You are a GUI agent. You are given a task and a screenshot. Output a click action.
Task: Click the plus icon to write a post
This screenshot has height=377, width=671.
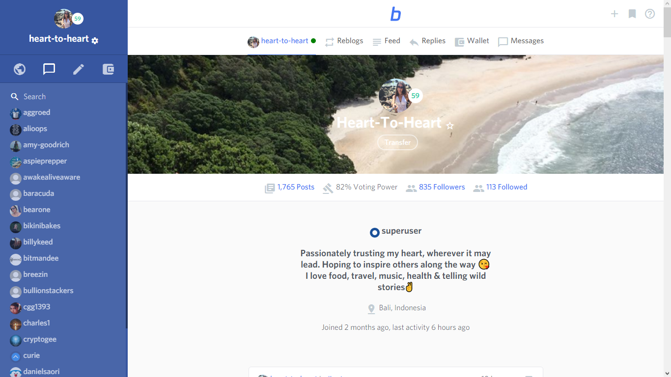click(x=615, y=14)
